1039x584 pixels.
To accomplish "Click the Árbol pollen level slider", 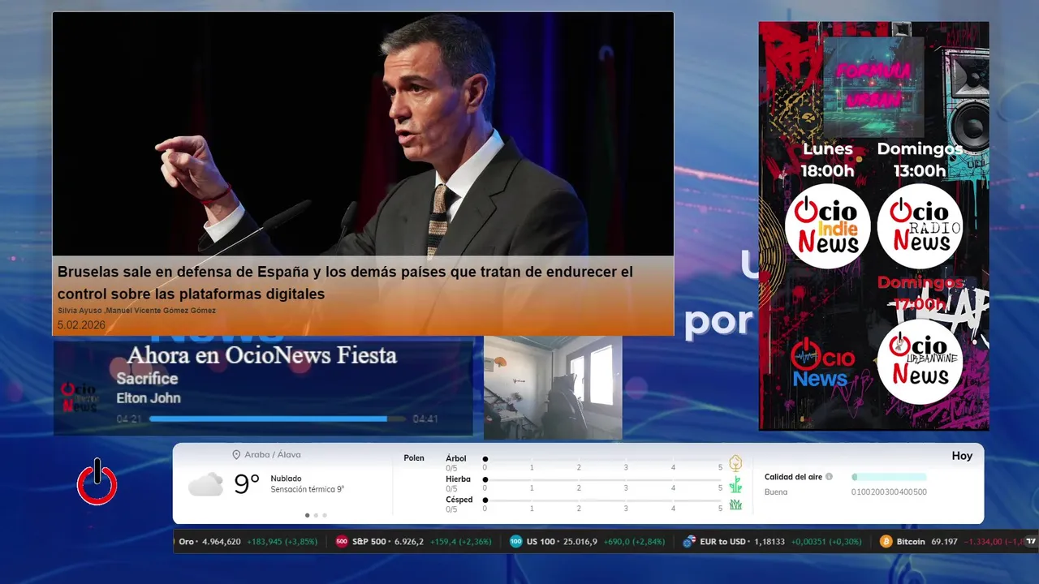I will (x=602, y=459).
